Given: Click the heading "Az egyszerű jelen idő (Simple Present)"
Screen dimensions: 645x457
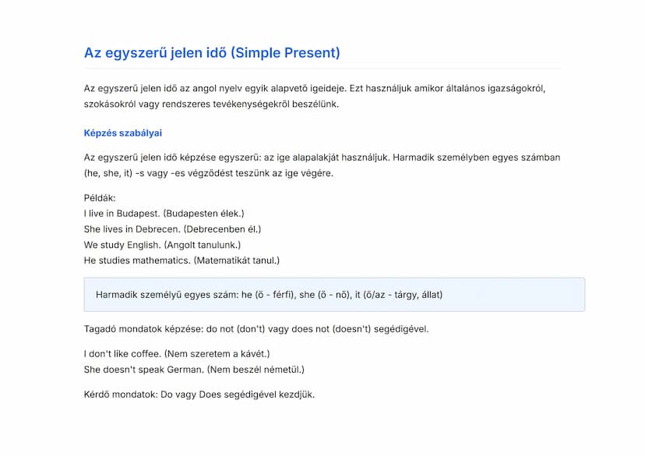Looking at the screenshot, I should pos(212,53).
